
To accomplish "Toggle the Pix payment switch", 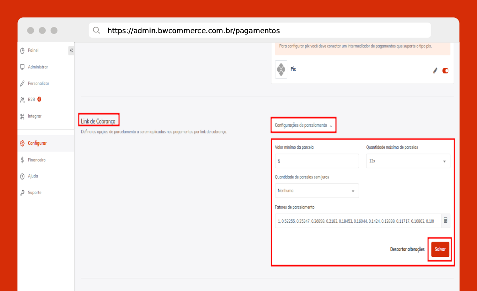I will pyautogui.click(x=445, y=71).
